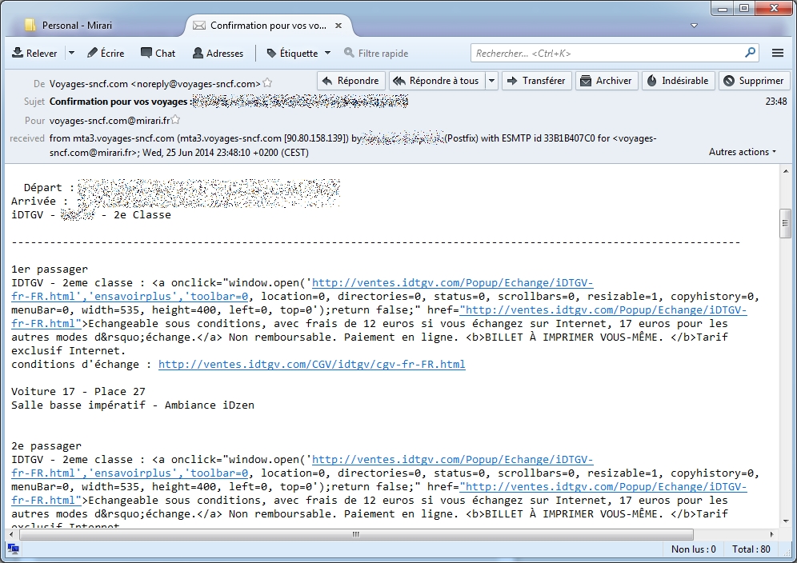797x563 pixels.
Task: Open the Étiquette tag dropdown
Action: pyautogui.click(x=298, y=54)
